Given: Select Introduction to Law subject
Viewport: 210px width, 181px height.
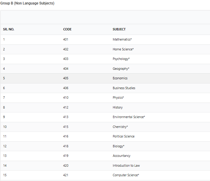Looking at the screenshot, I should [x=126, y=165].
